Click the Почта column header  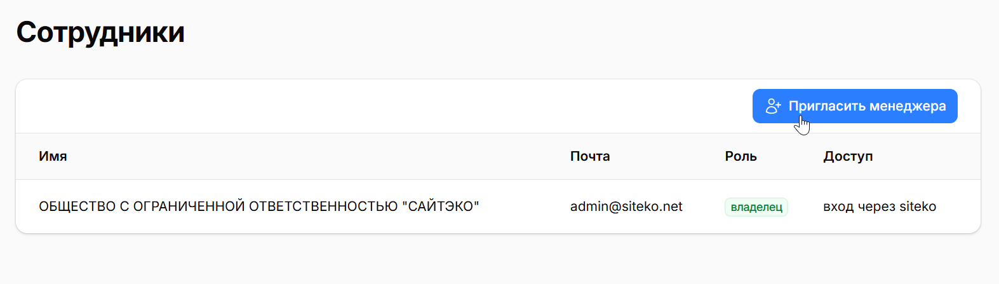pyautogui.click(x=590, y=156)
